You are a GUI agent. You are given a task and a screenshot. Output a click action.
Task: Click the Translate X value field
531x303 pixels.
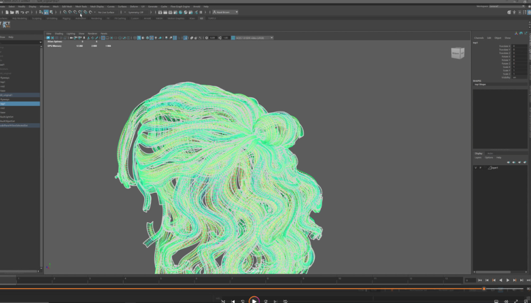(520, 46)
